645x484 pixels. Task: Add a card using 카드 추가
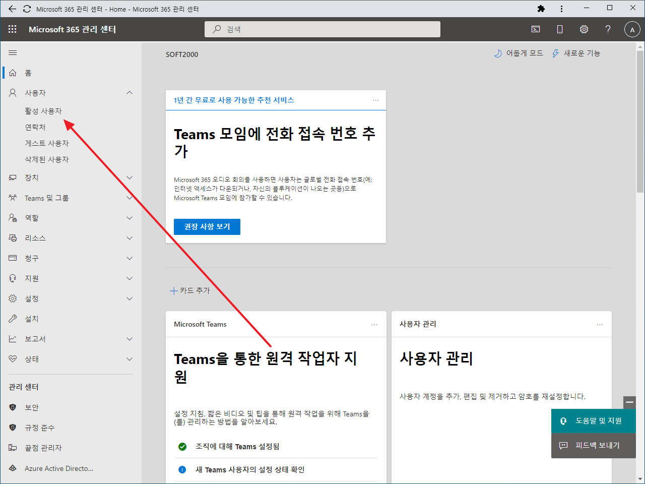190,290
